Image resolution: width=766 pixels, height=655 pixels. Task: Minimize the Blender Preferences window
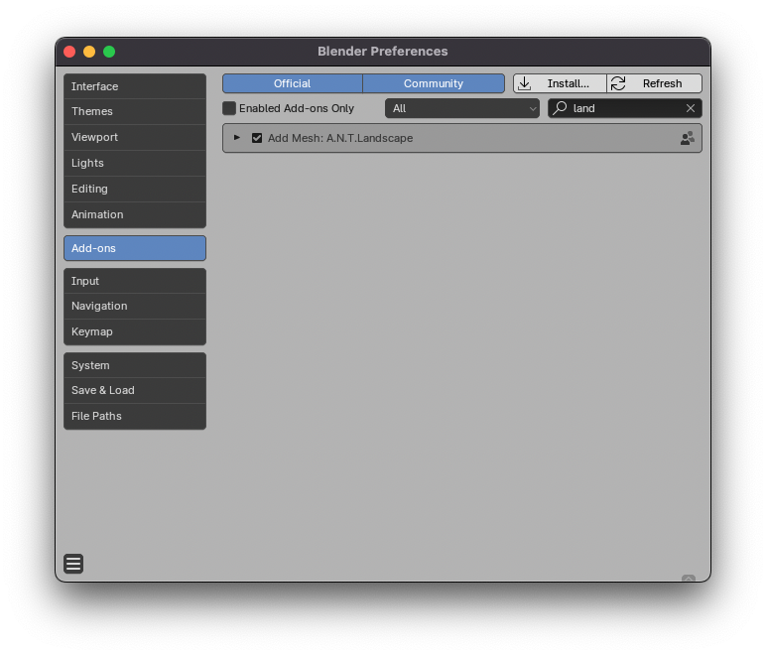[89, 52]
